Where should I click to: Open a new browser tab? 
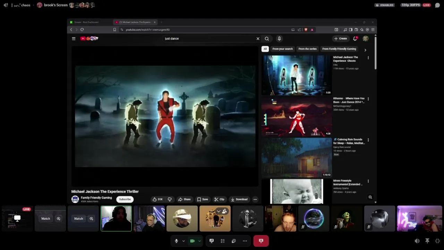coord(161,22)
